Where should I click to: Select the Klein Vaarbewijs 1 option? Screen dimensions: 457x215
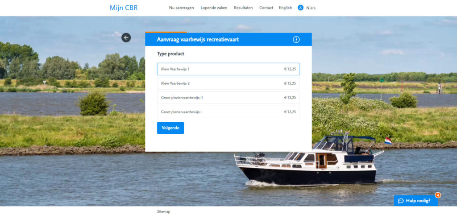[228, 69]
